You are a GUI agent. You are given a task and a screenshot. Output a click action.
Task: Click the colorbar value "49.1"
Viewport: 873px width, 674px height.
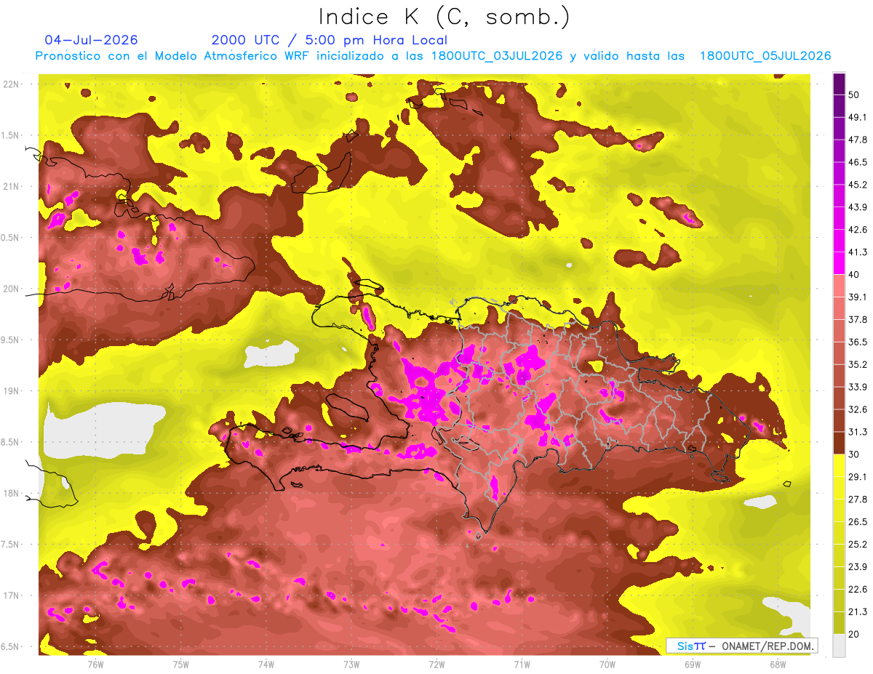pos(858,117)
